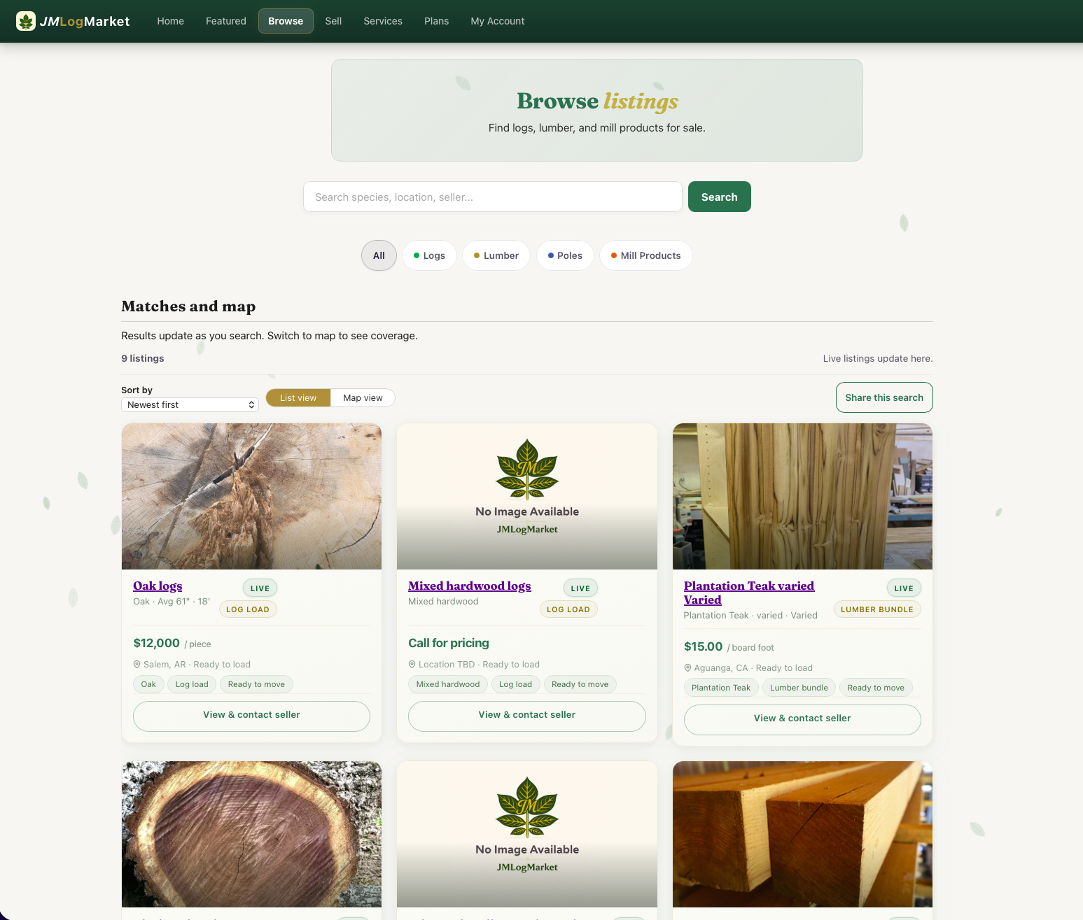Open the Oak logs listing link
This screenshot has height=920, width=1083.
click(157, 586)
